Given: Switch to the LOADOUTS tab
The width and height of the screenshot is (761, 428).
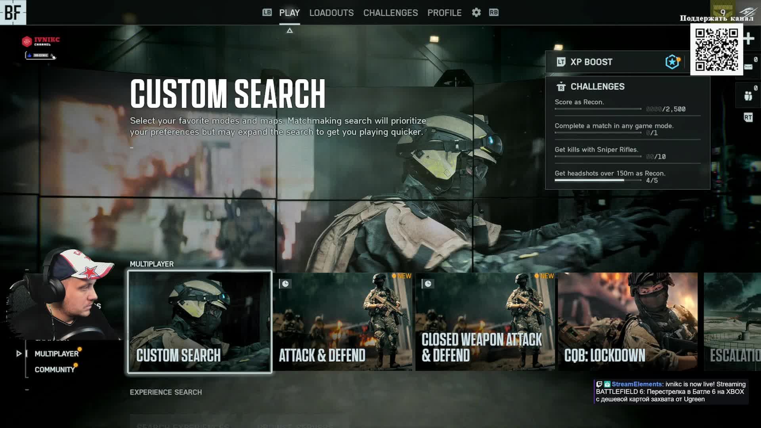Looking at the screenshot, I should coord(331,13).
